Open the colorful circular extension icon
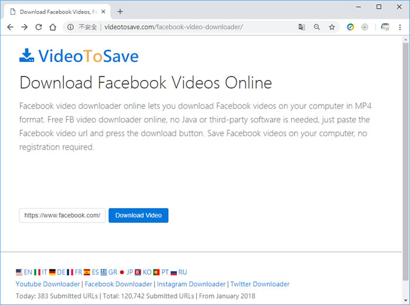The height and width of the screenshot is (305, 410). pos(350,27)
